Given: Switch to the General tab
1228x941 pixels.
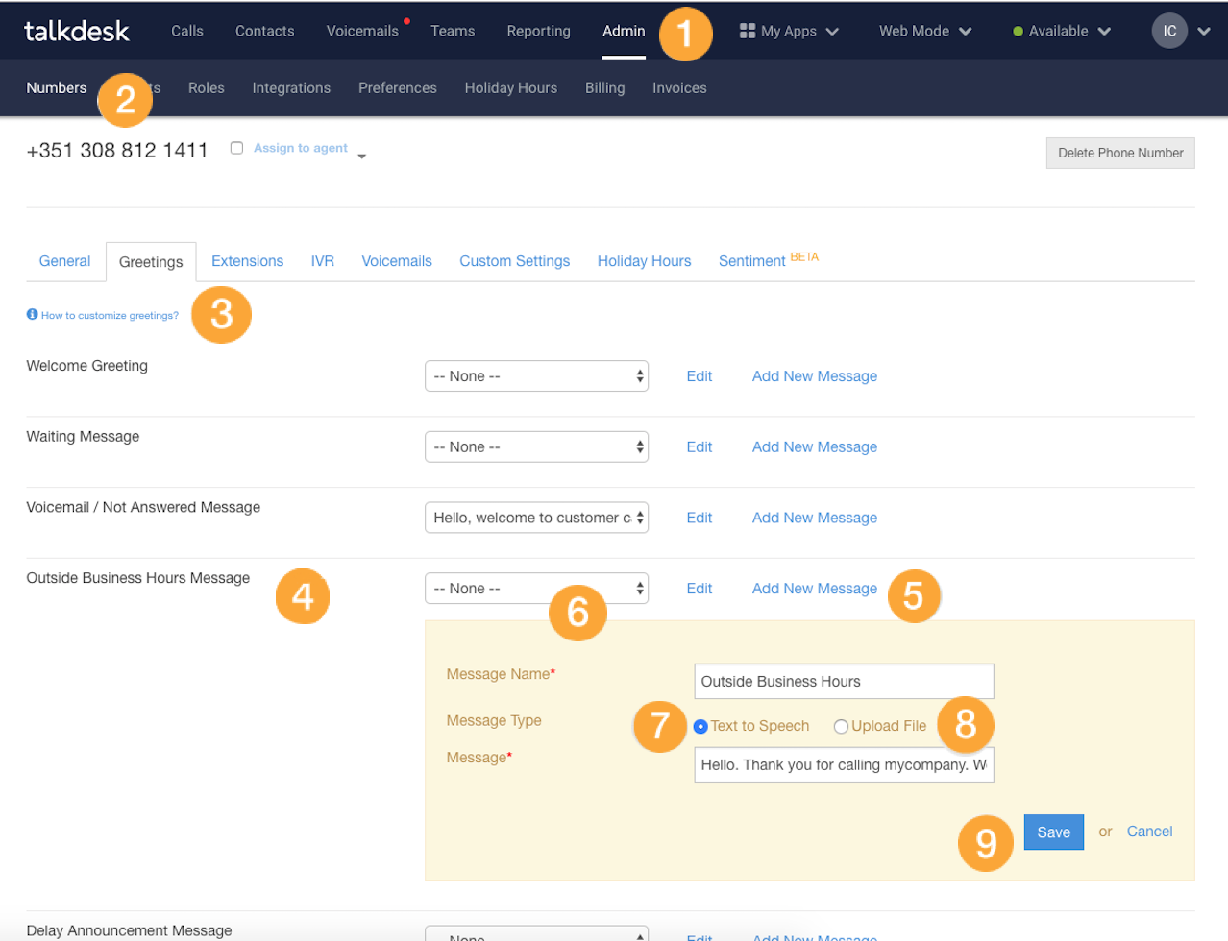Looking at the screenshot, I should click(64, 261).
